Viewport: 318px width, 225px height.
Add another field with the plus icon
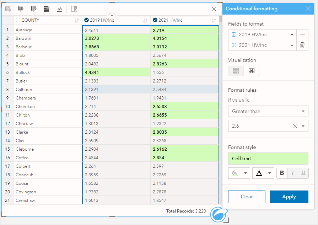302,34
